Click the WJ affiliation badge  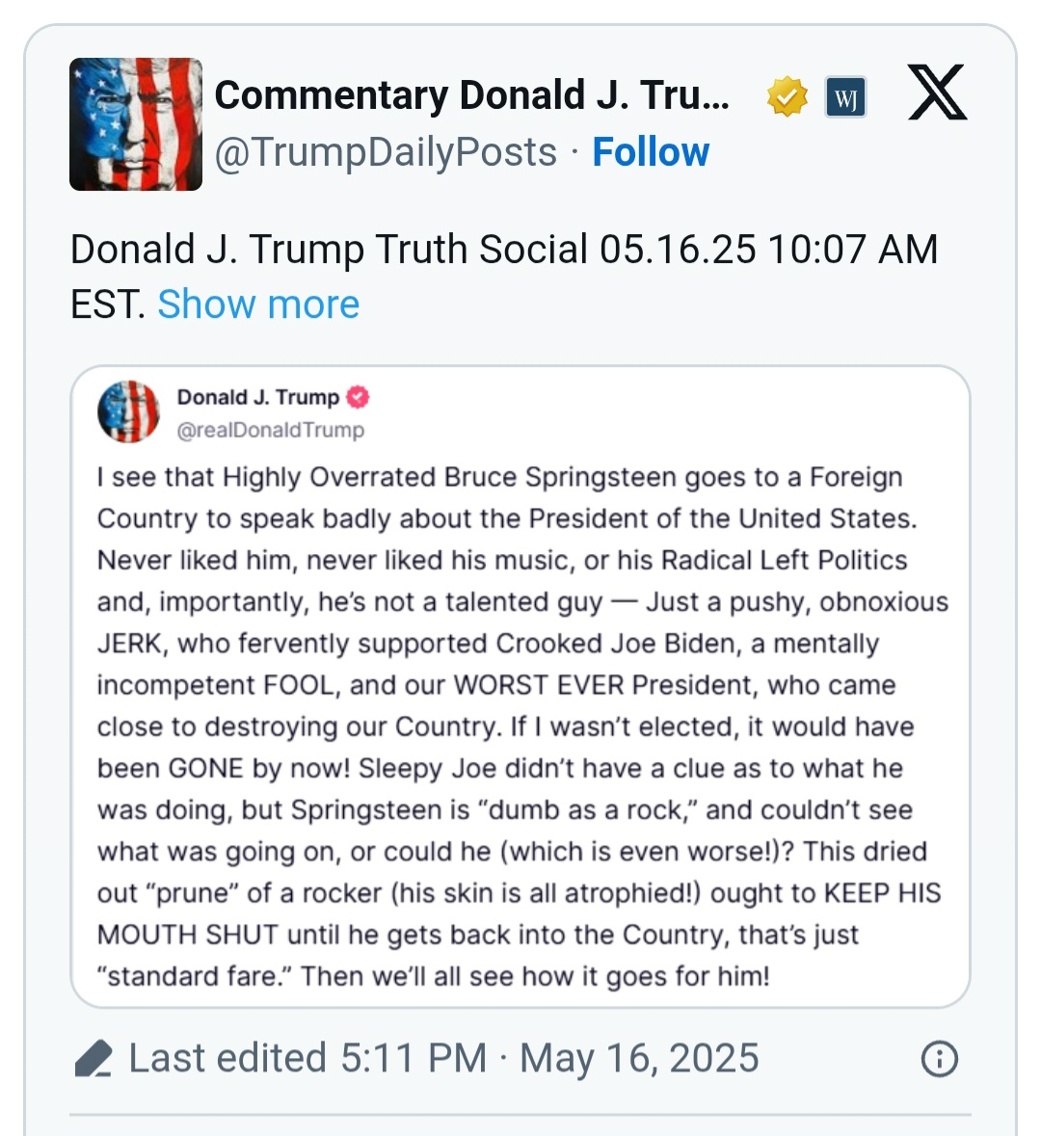[x=845, y=97]
